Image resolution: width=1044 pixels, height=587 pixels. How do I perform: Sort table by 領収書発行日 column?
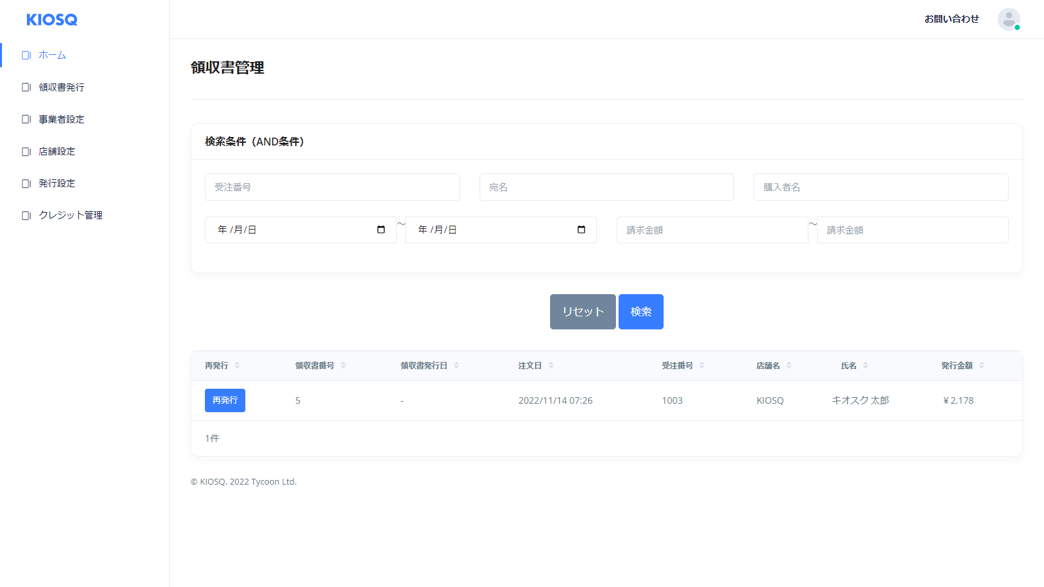[456, 366]
